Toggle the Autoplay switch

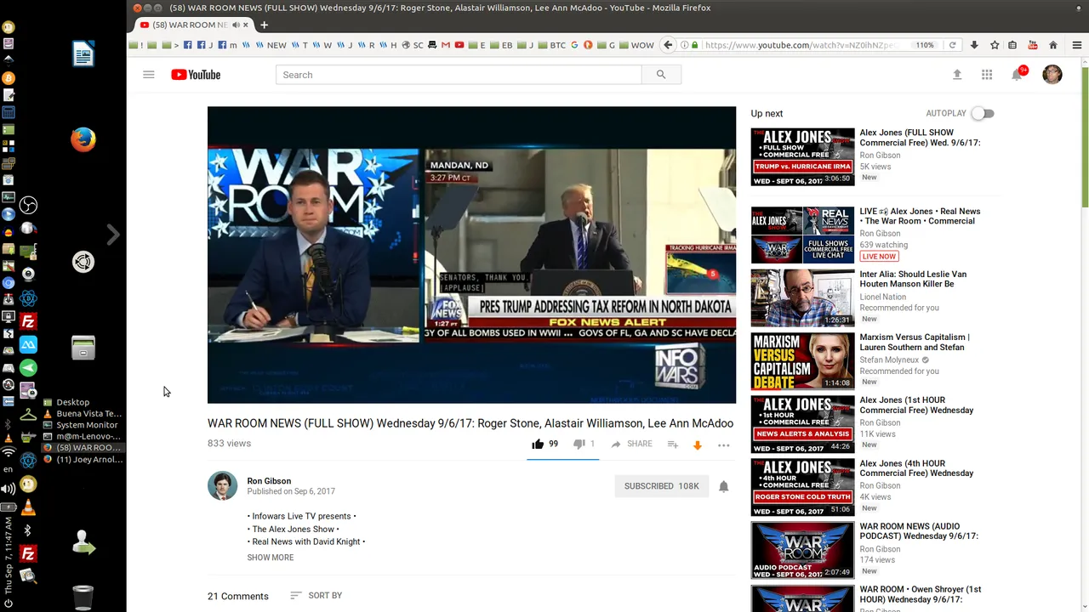coord(984,113)
